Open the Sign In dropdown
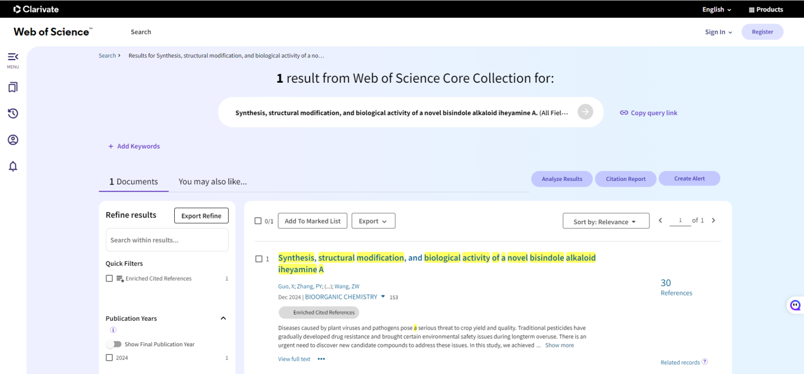 [718, 32]
